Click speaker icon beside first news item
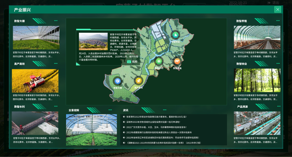 [124, 117]
